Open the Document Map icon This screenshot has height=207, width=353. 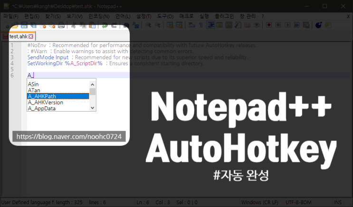point(229,25)
